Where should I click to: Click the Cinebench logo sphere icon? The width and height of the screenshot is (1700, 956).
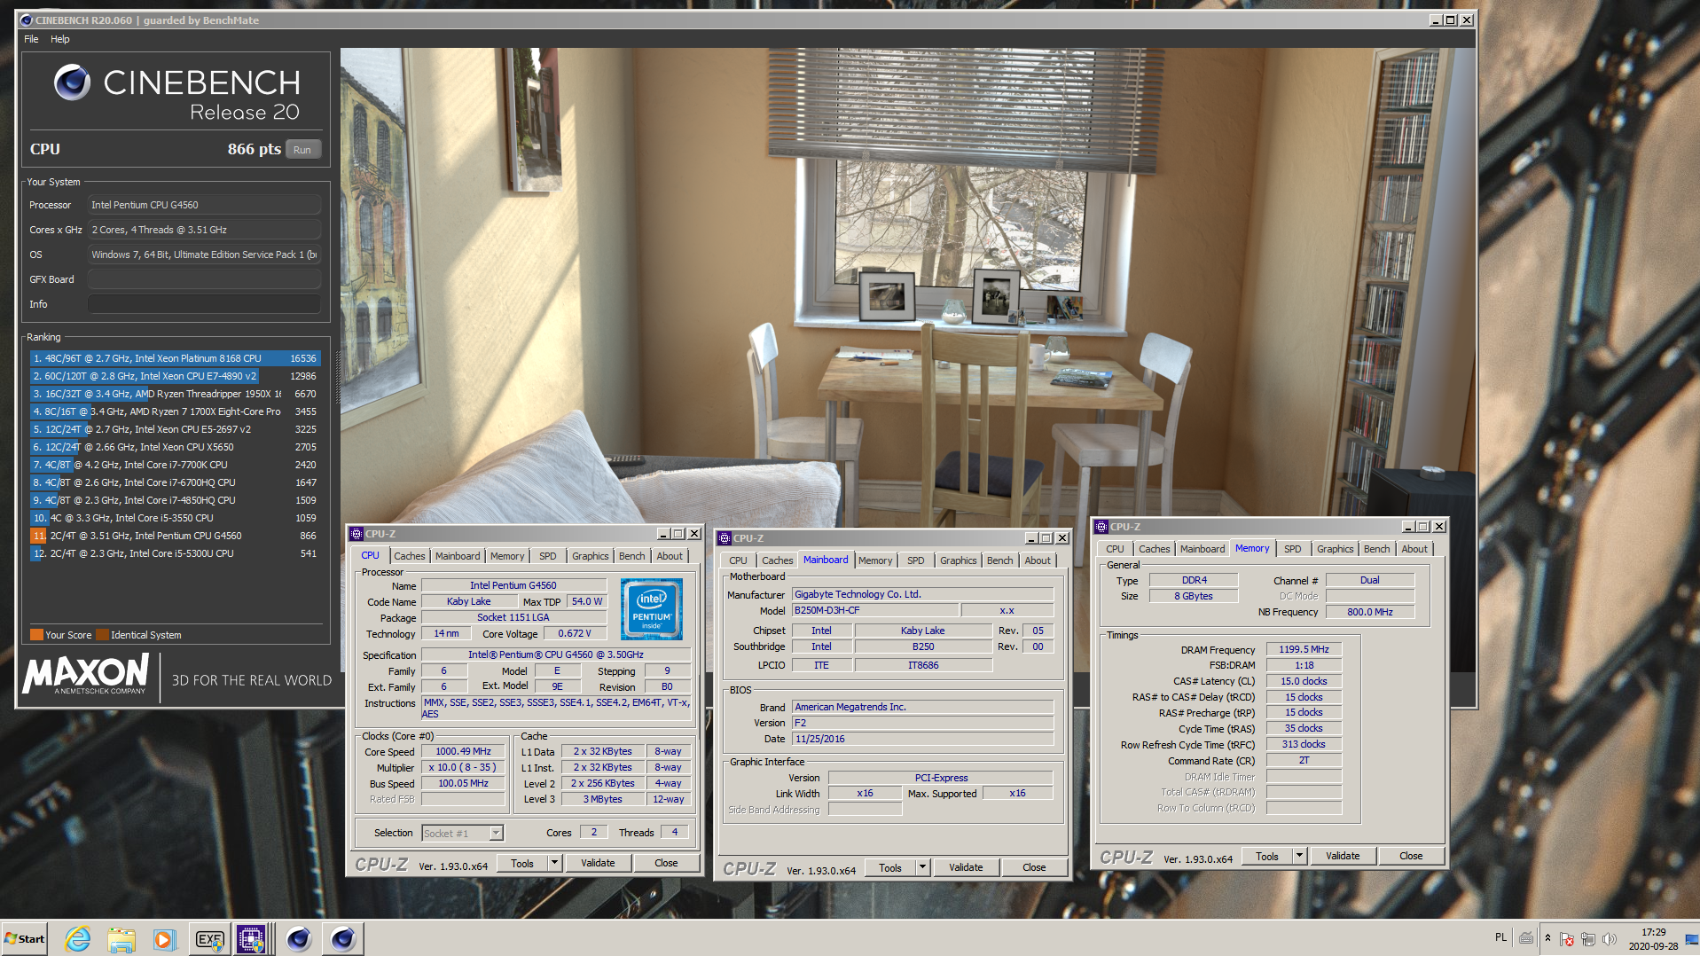tap(72, 82)
